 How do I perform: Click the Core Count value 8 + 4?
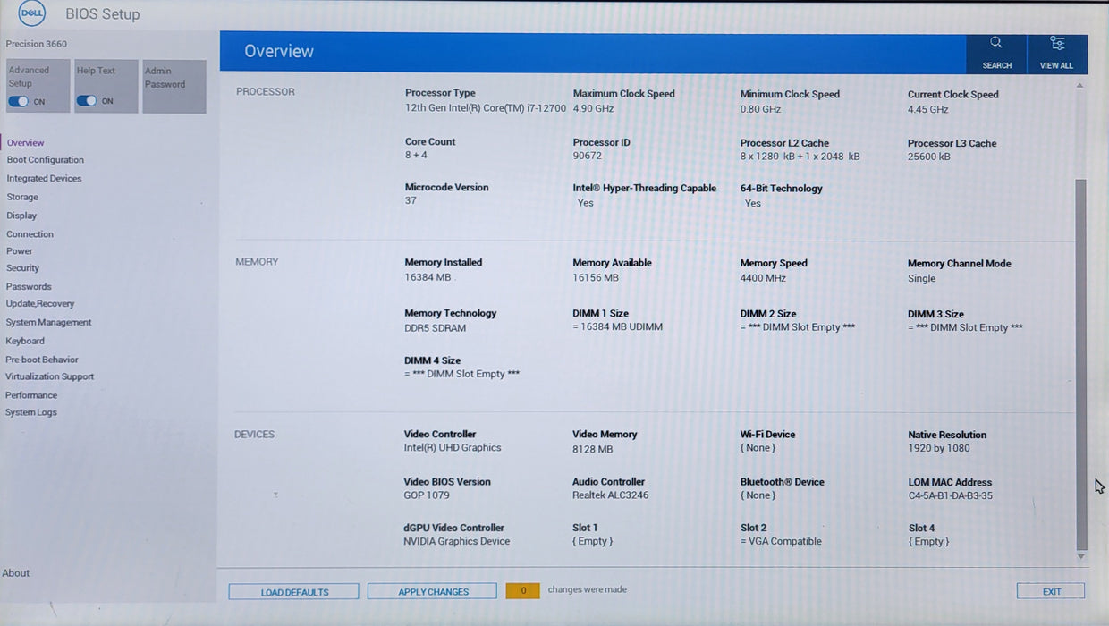416,156
